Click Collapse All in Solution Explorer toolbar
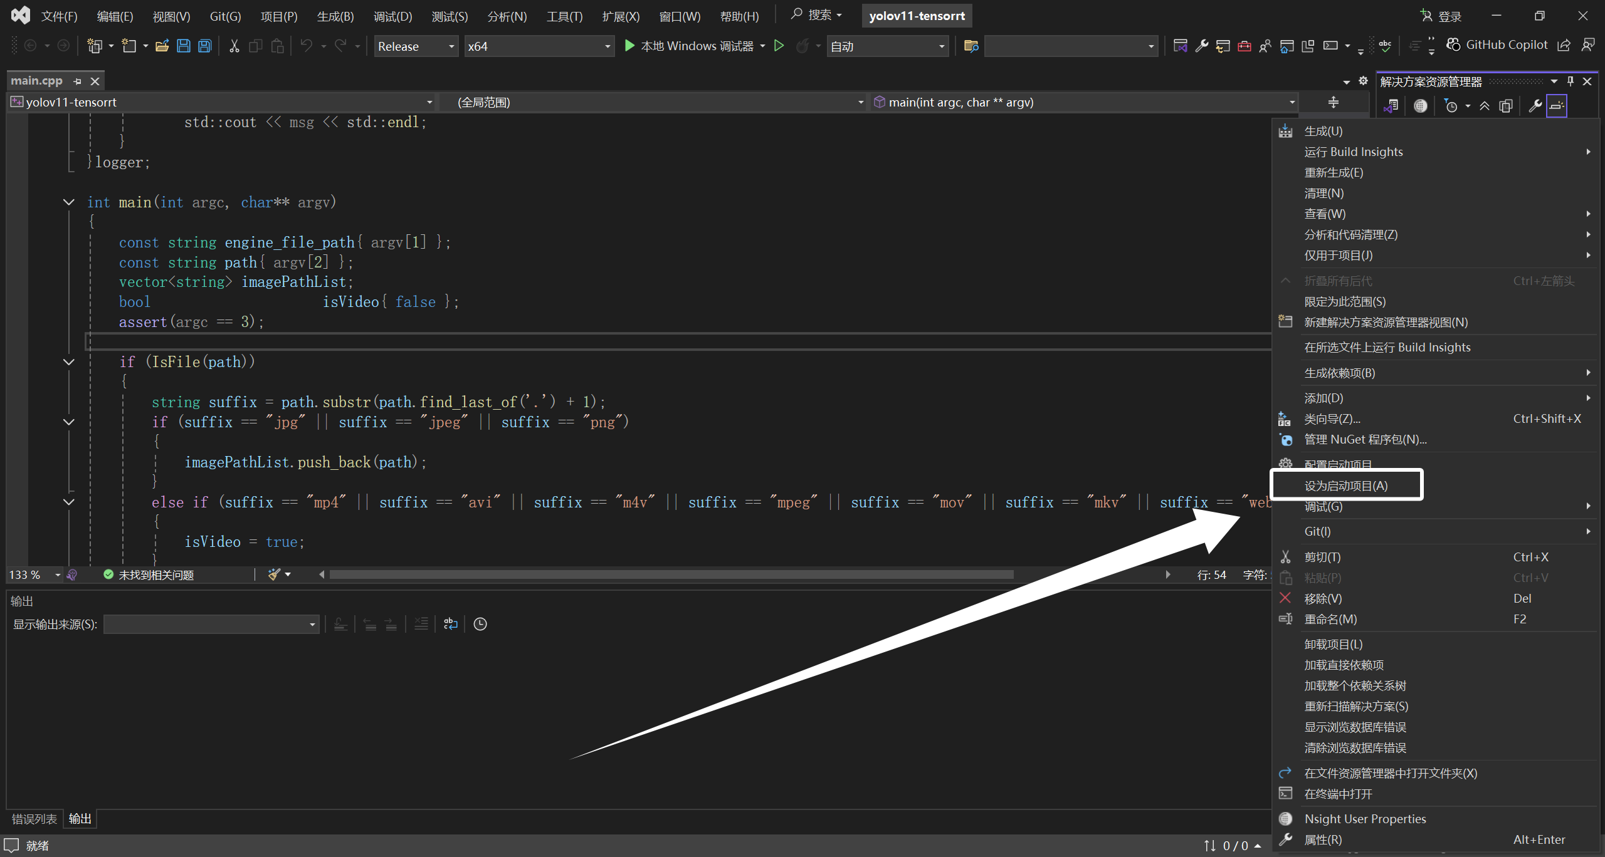The image size is (1605, 857). point(1484,106)
